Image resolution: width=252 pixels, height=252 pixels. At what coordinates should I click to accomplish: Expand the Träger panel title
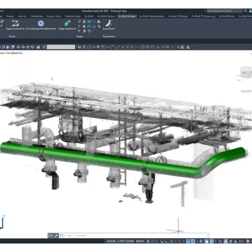point(79,36)
